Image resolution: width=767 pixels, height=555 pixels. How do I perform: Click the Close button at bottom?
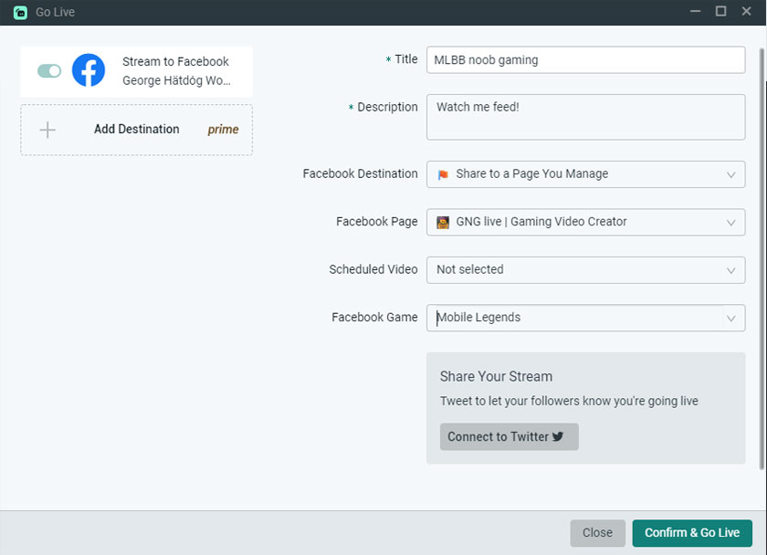[x=597, y=533]
